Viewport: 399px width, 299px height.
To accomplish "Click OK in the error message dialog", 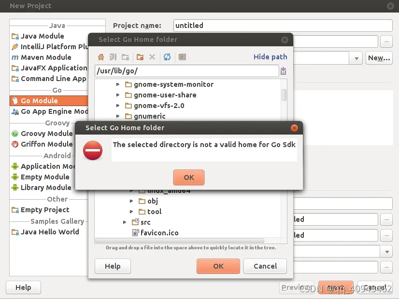I will [189, 177].
